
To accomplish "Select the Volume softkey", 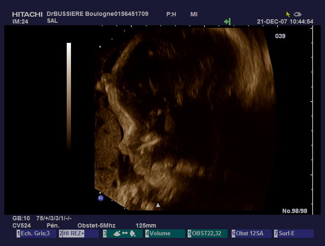I will pos(164,234).
